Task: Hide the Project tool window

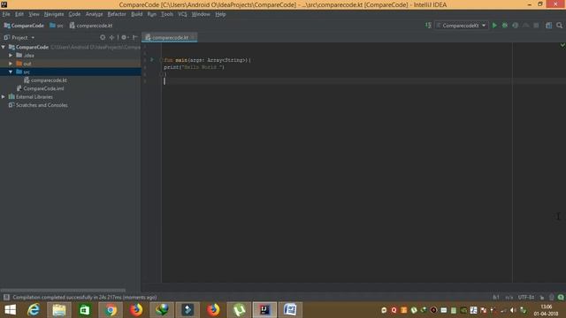Action: (x=135, y=37)
